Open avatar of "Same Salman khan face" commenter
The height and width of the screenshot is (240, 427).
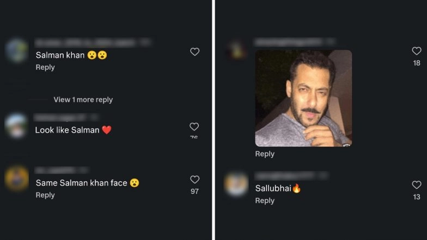coord(17,178)
